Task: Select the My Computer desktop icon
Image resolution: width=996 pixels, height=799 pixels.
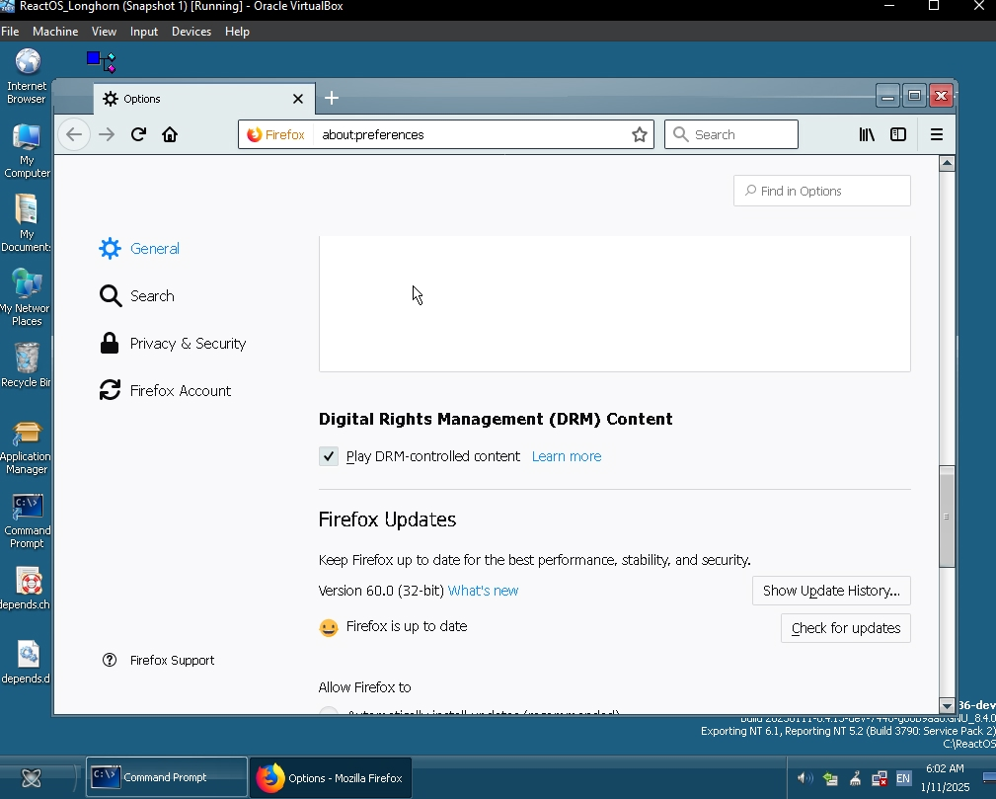Action: (27, 151)
